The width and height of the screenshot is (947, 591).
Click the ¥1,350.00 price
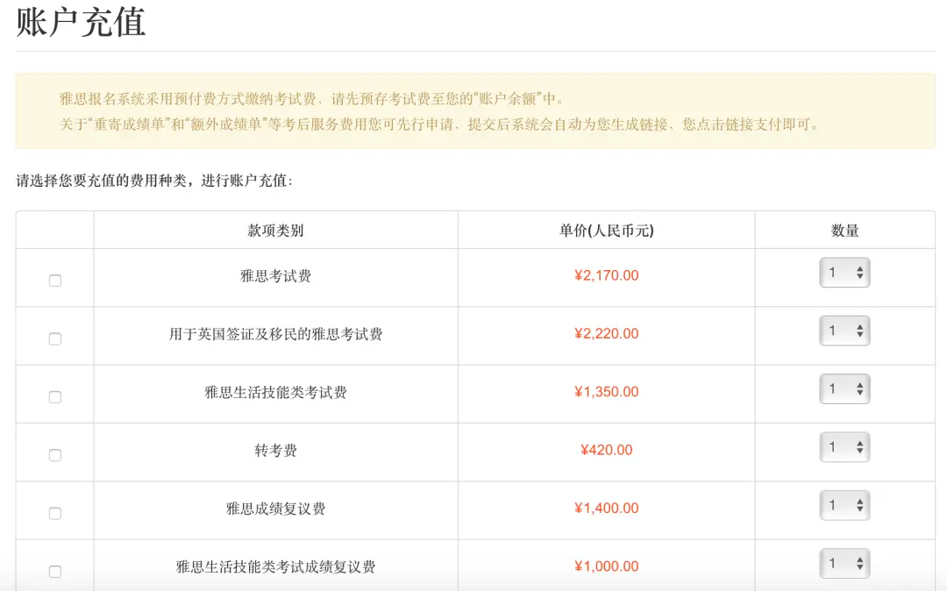tap(607, 392)
